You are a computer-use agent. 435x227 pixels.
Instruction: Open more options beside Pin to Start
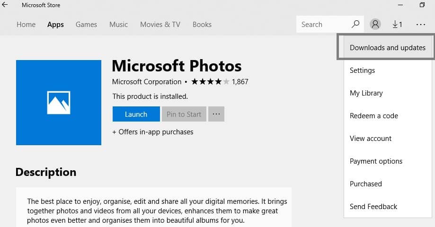(216, 114)
